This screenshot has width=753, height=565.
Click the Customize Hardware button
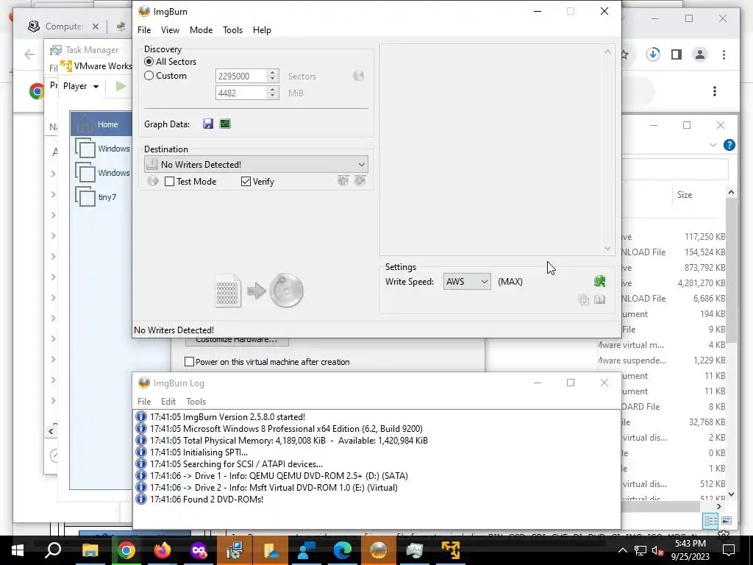pos(237,340)
